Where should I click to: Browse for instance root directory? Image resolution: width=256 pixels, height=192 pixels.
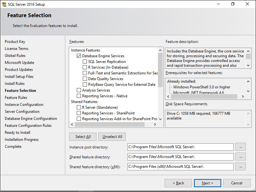(240, 147)
